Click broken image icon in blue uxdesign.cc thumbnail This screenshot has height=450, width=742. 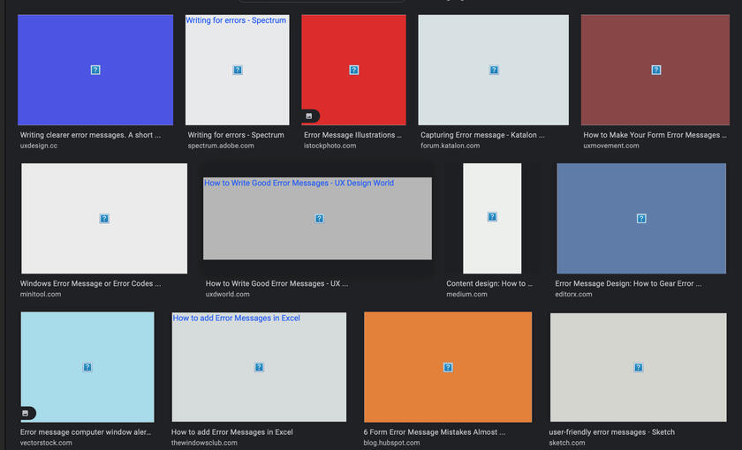coord(95,70)
